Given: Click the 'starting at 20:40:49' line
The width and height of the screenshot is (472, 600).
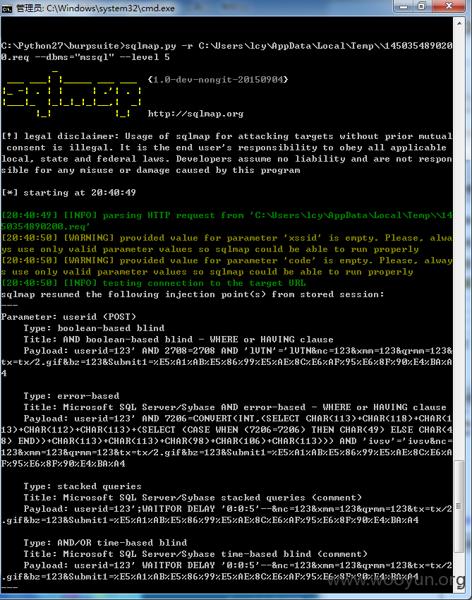Looking at the screenshot, I should pyautogui.click(x=68, y=193).
